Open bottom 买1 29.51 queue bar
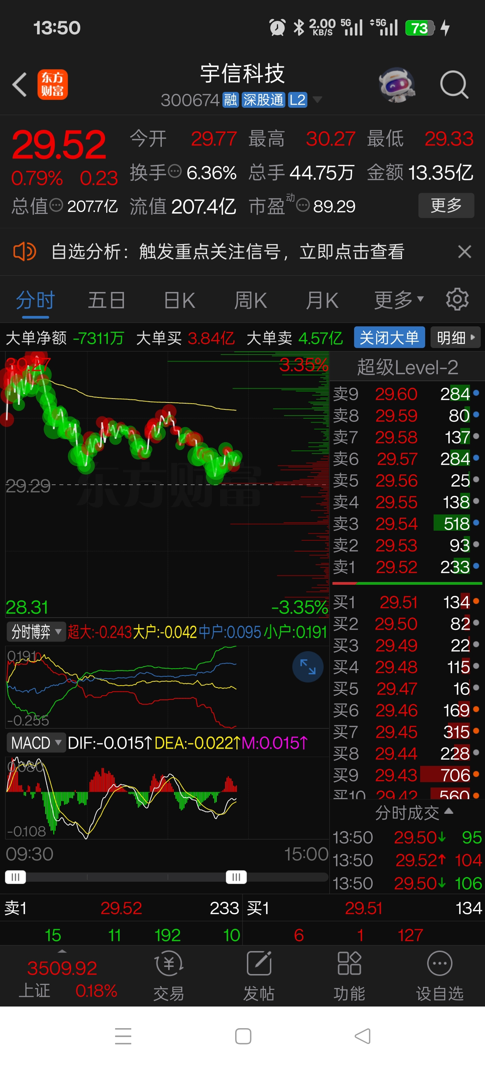485x1066 pixels. coord(364,908)
